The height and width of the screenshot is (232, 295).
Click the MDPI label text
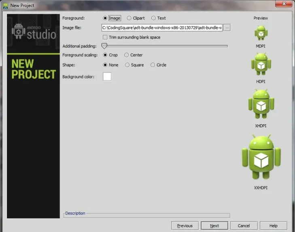(261, 46)
